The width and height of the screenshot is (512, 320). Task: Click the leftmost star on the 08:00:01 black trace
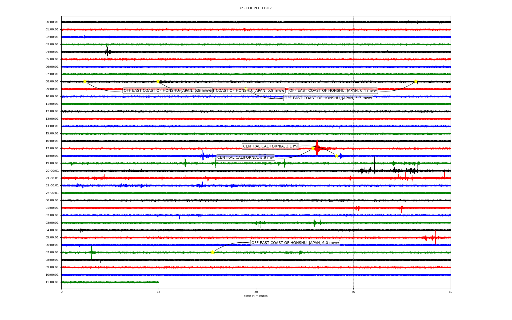click(x=85, y=81)
